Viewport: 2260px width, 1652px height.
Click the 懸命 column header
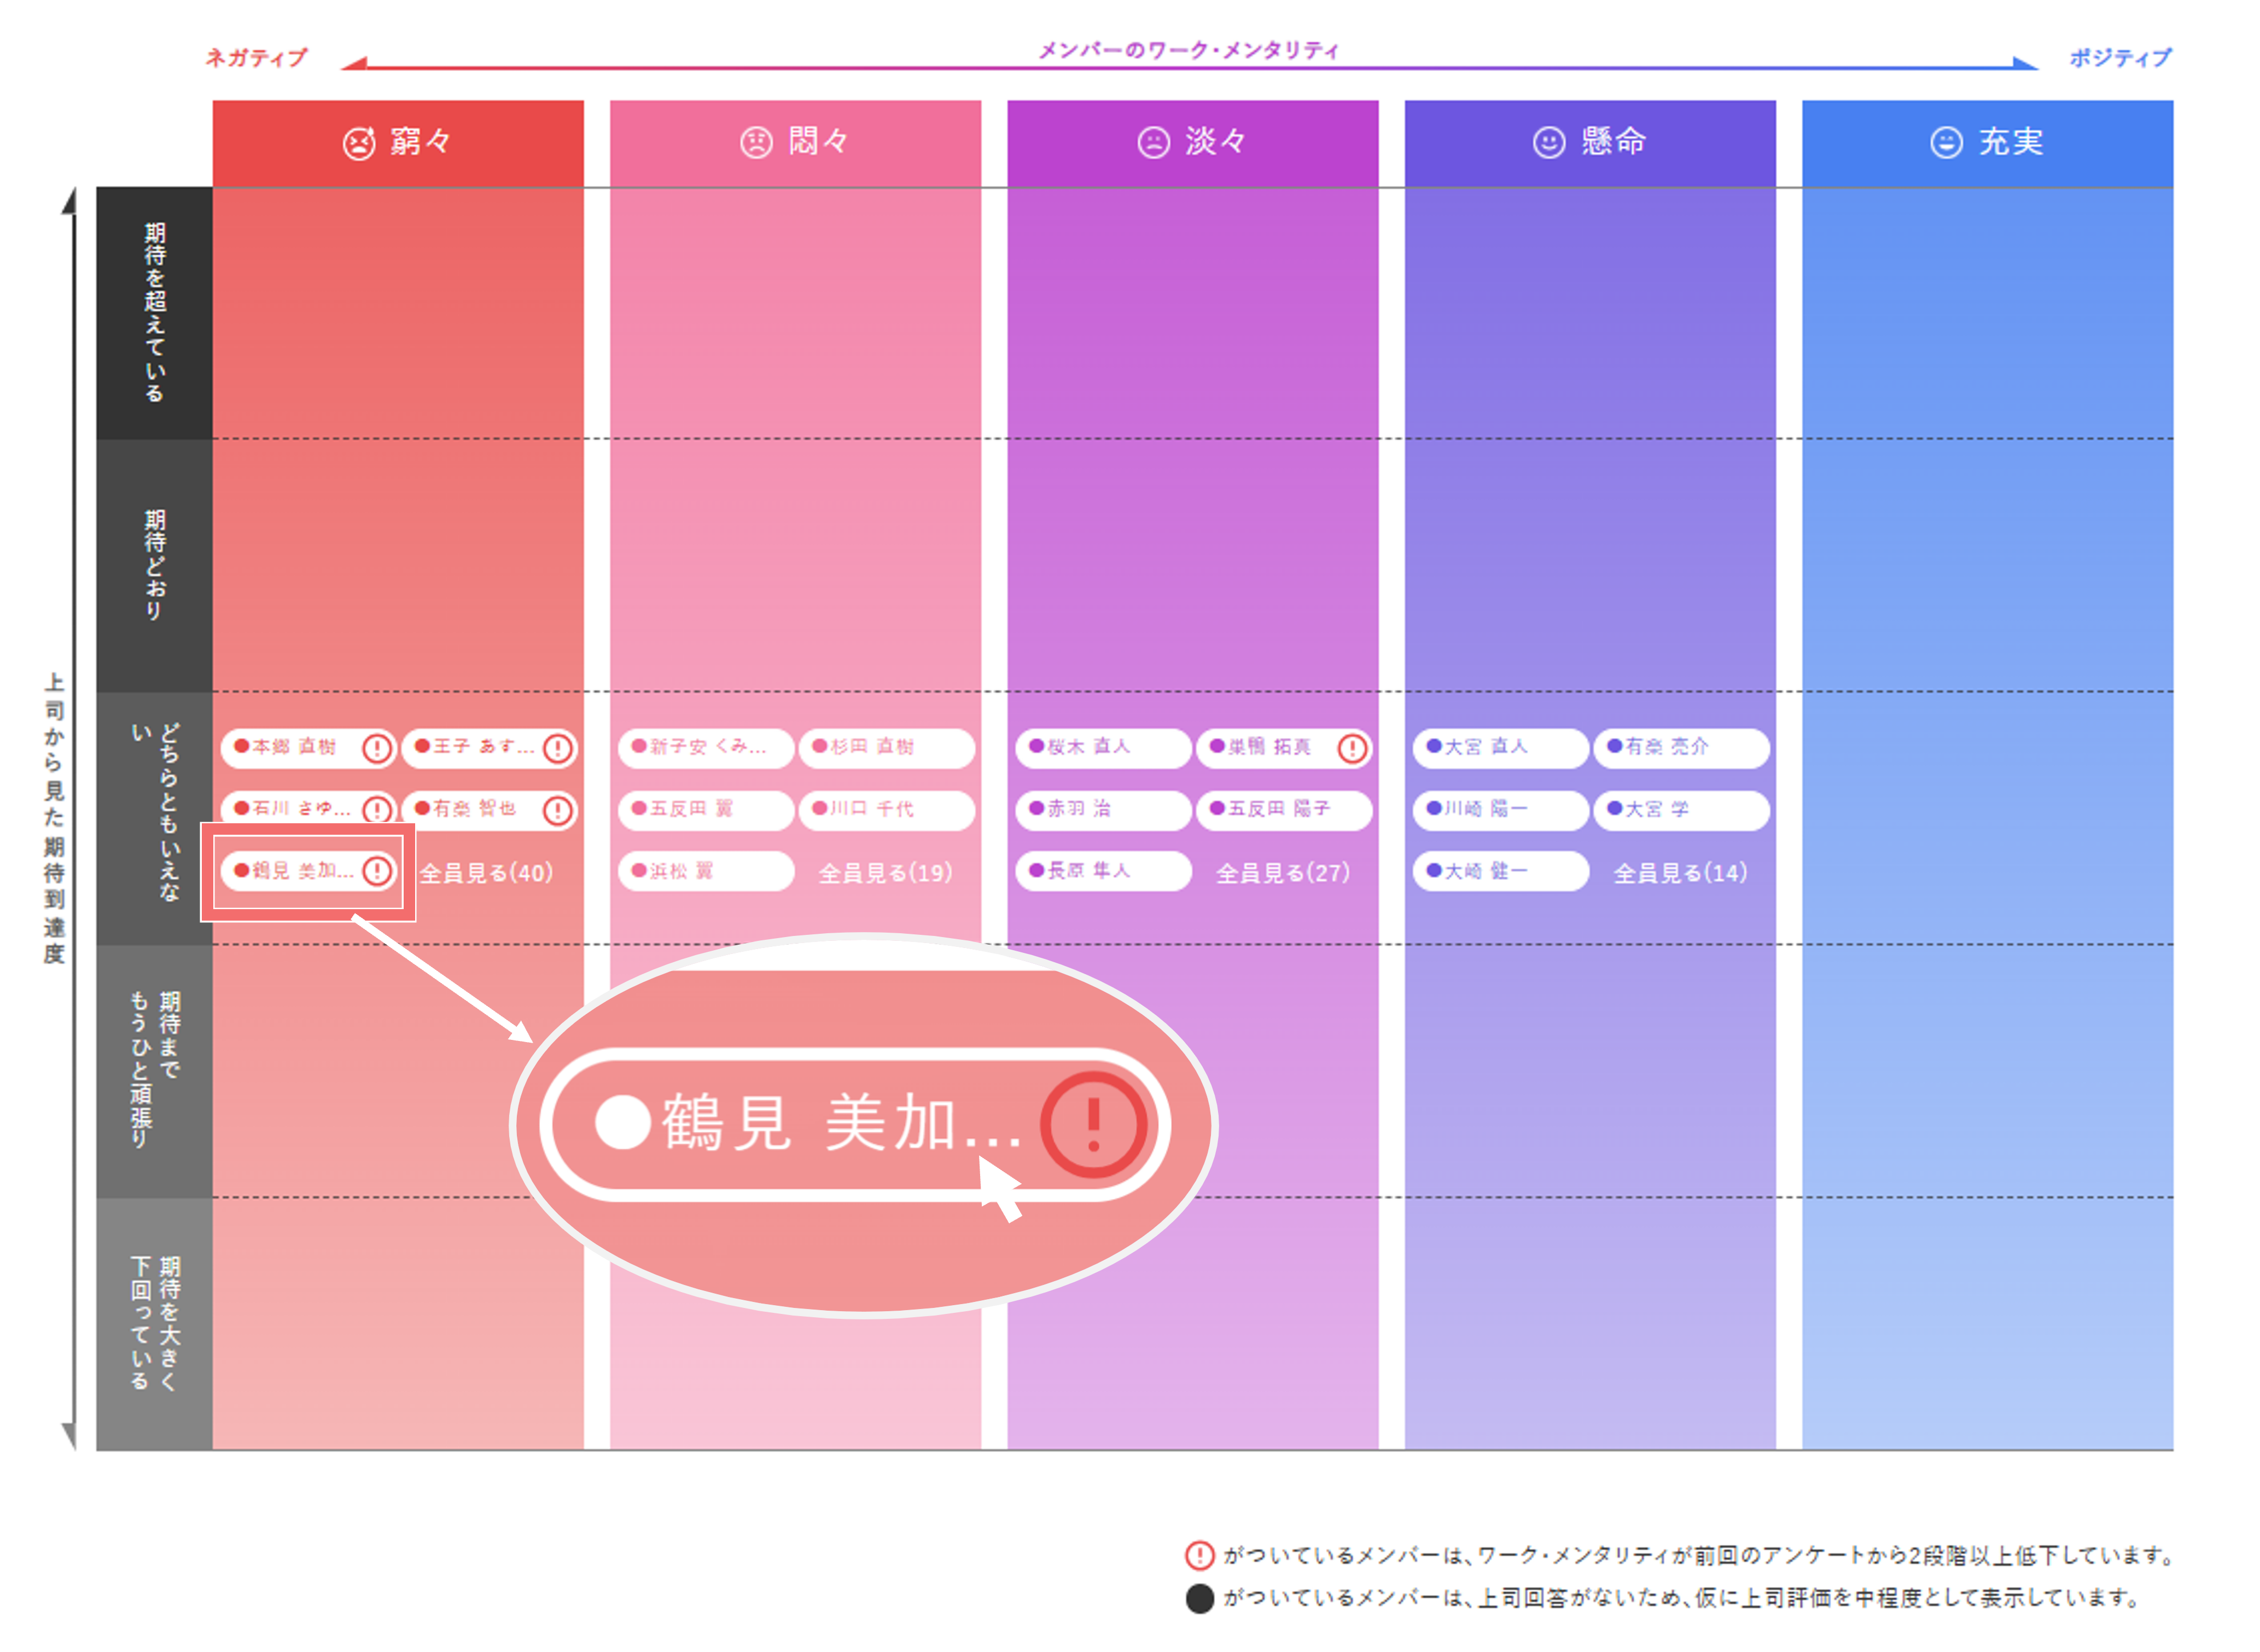click(1591, 143)
